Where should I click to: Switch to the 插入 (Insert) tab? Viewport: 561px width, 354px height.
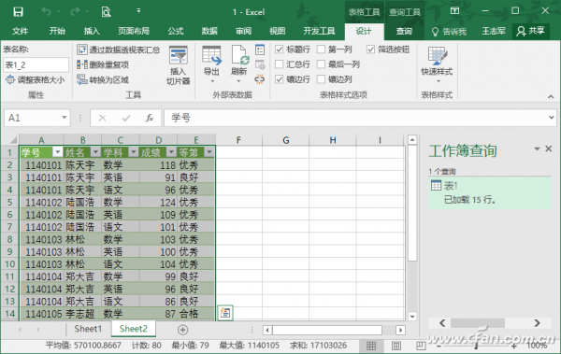point(92,31)
